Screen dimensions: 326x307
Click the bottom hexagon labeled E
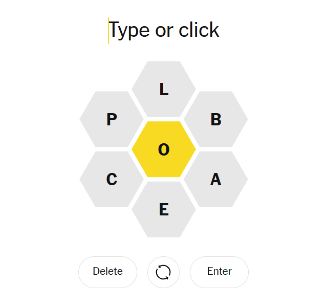163,210
